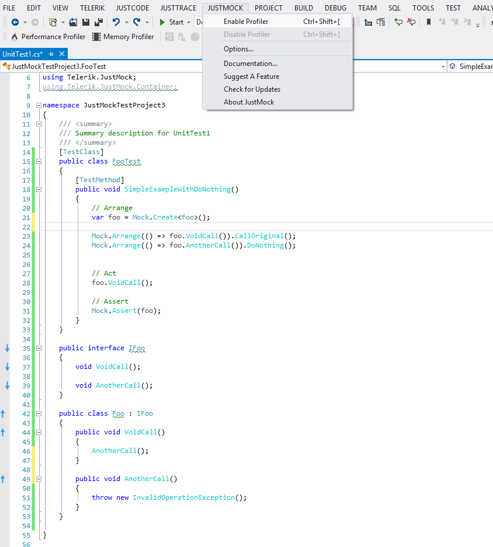Click Check for Updates menu entry

point(252,89)
